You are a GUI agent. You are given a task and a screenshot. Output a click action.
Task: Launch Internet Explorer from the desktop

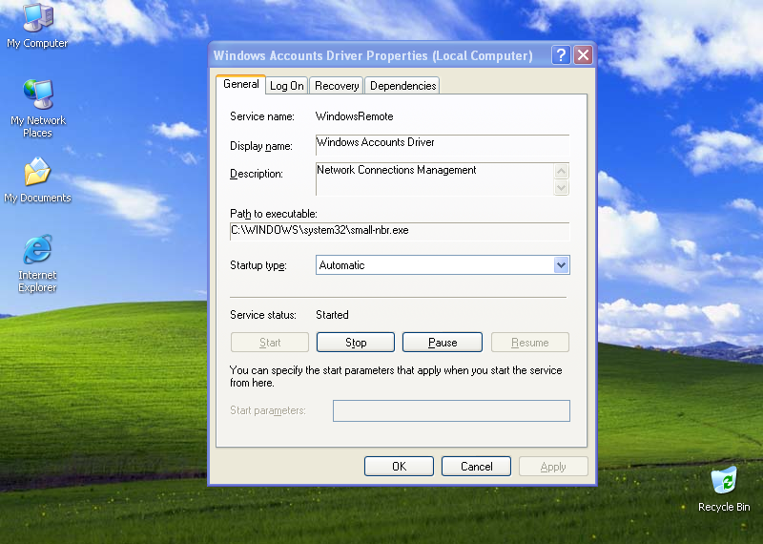[37, 263]
